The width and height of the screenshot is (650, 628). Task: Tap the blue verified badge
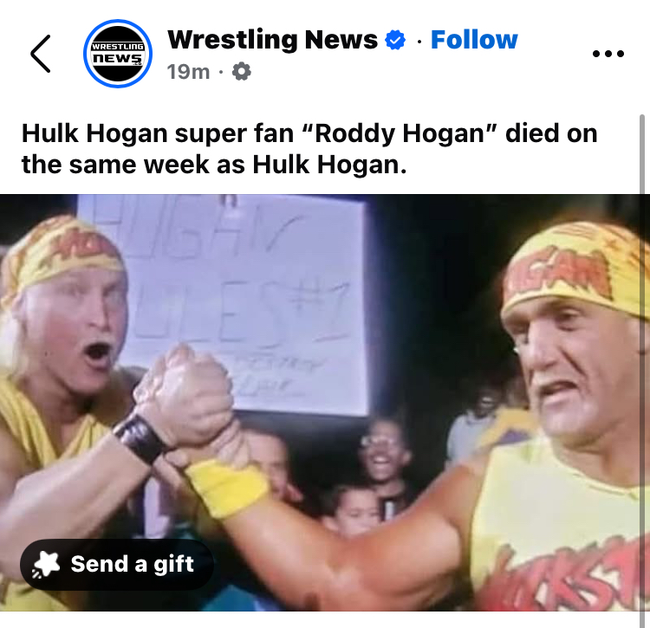coord(395,40)
